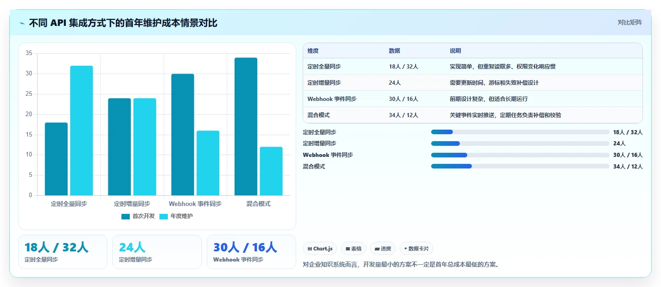Viewport: 661px width, 287px height.
Task: Click the 对比矩阵 label in the header
Action: [x=630, y=22]
